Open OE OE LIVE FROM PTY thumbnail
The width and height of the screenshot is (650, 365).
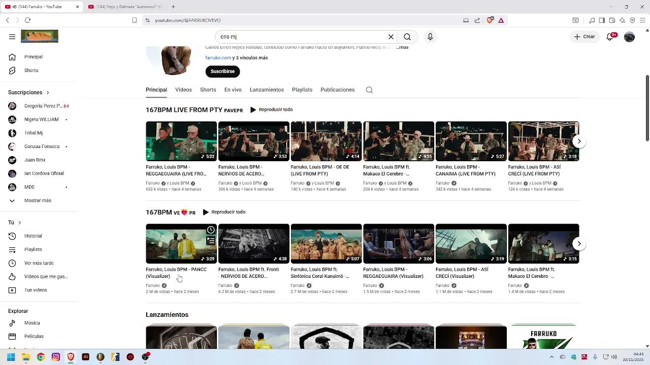tap(326, 141)
